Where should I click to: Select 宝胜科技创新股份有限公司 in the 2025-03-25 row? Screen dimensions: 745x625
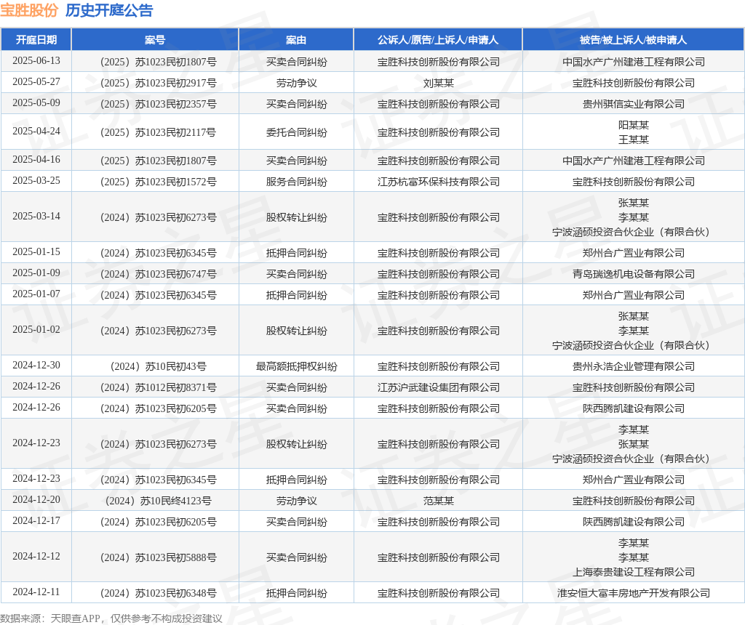click(634, 182)
